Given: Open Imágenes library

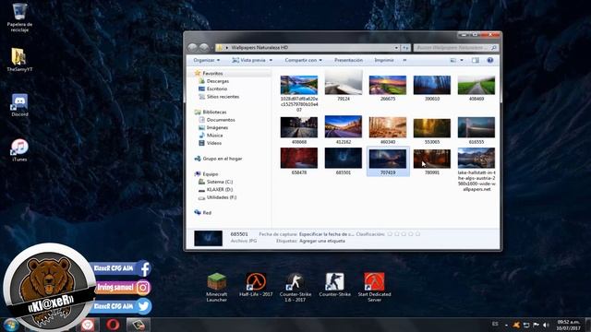Looking at the screenshot, I should [217, 127].
